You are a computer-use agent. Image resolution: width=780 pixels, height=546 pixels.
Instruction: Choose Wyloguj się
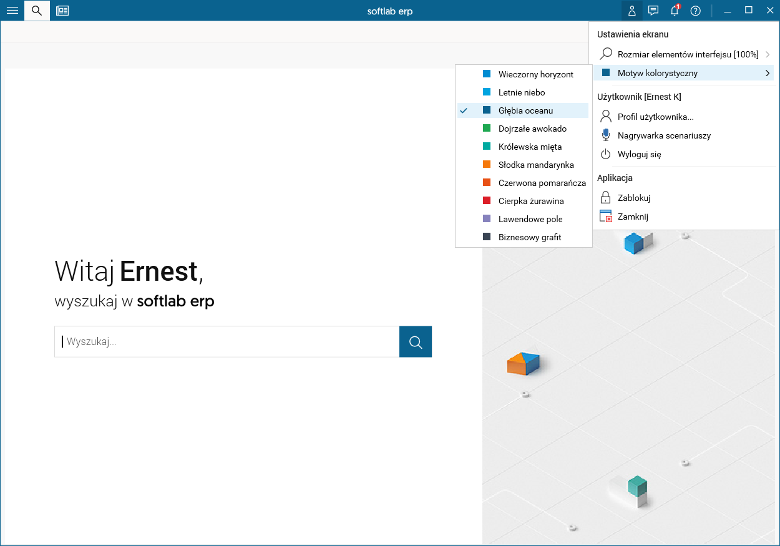pos(683,154)
